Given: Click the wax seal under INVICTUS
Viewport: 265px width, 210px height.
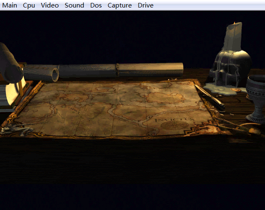Looking at the screenshot, I should [x=175, y=126].
